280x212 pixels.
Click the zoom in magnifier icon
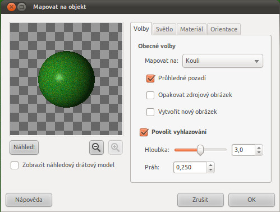pyautogui.click(x=116, y=148)
